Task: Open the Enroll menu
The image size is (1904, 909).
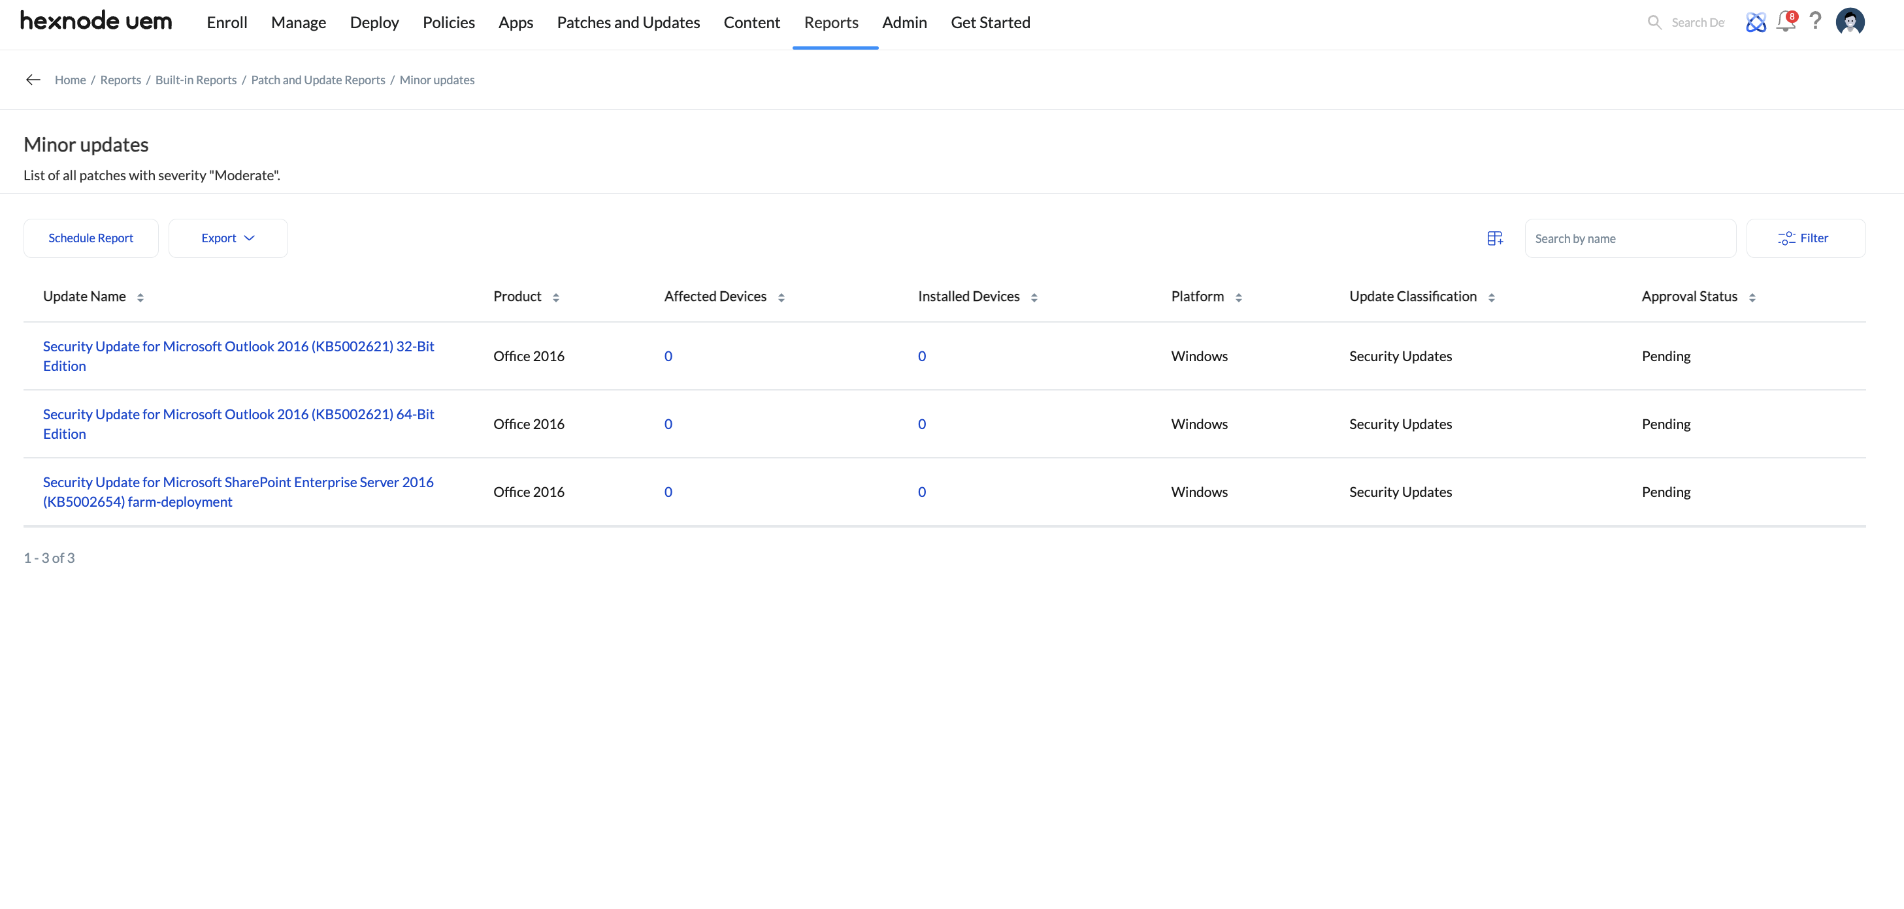Action: (x=227, y=22)
